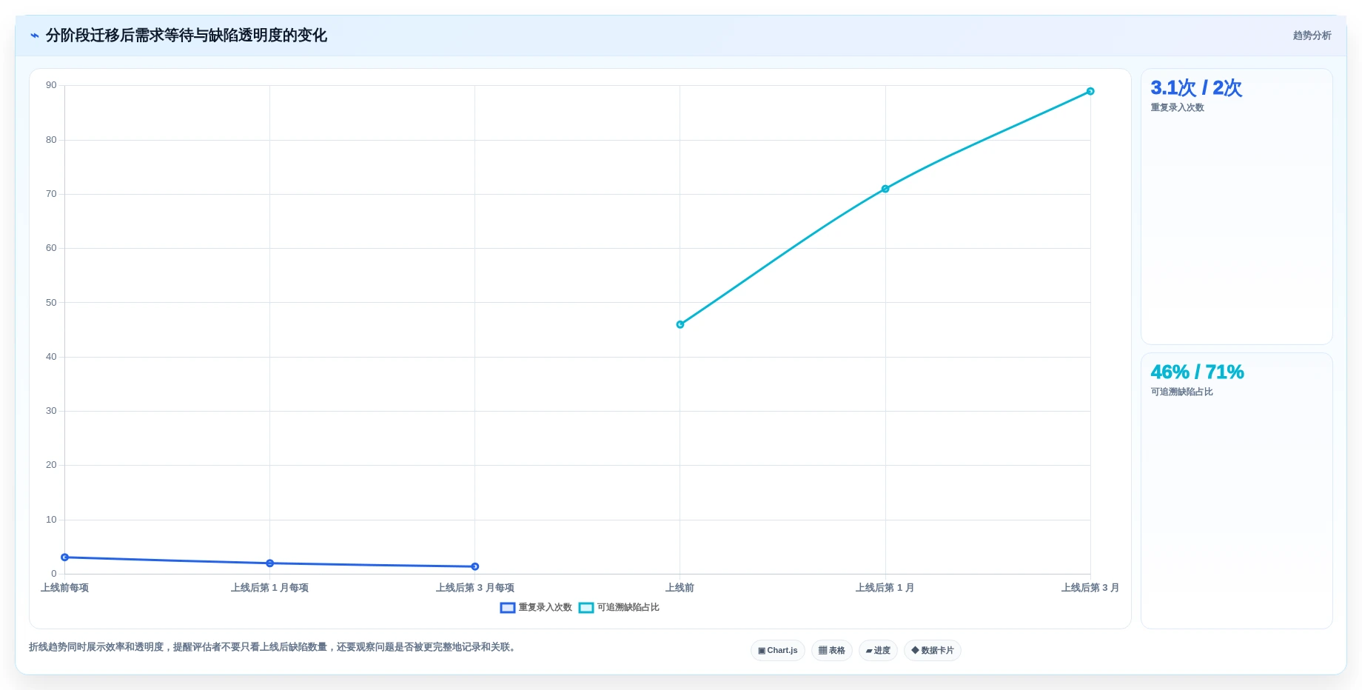Viewport: 1362px width, 690px height.
Task: Click the footnote beginning 折线趋势同时展示效率和透明度
Action: point(274,647)
